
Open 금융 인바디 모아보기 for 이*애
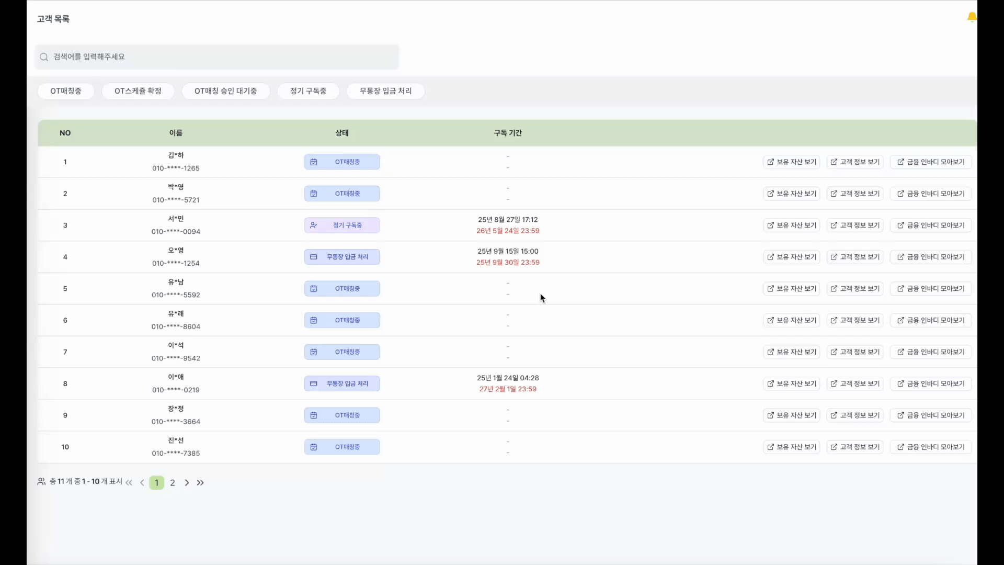[931, 384]
